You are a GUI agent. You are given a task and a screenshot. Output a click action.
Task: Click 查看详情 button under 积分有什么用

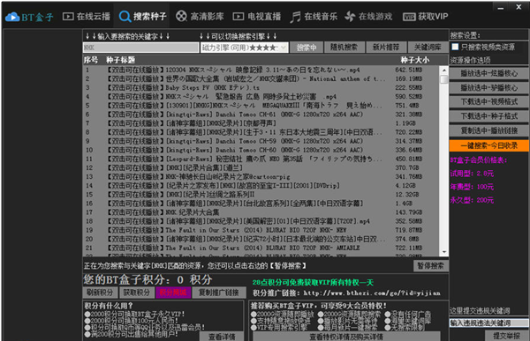(222, 337)
